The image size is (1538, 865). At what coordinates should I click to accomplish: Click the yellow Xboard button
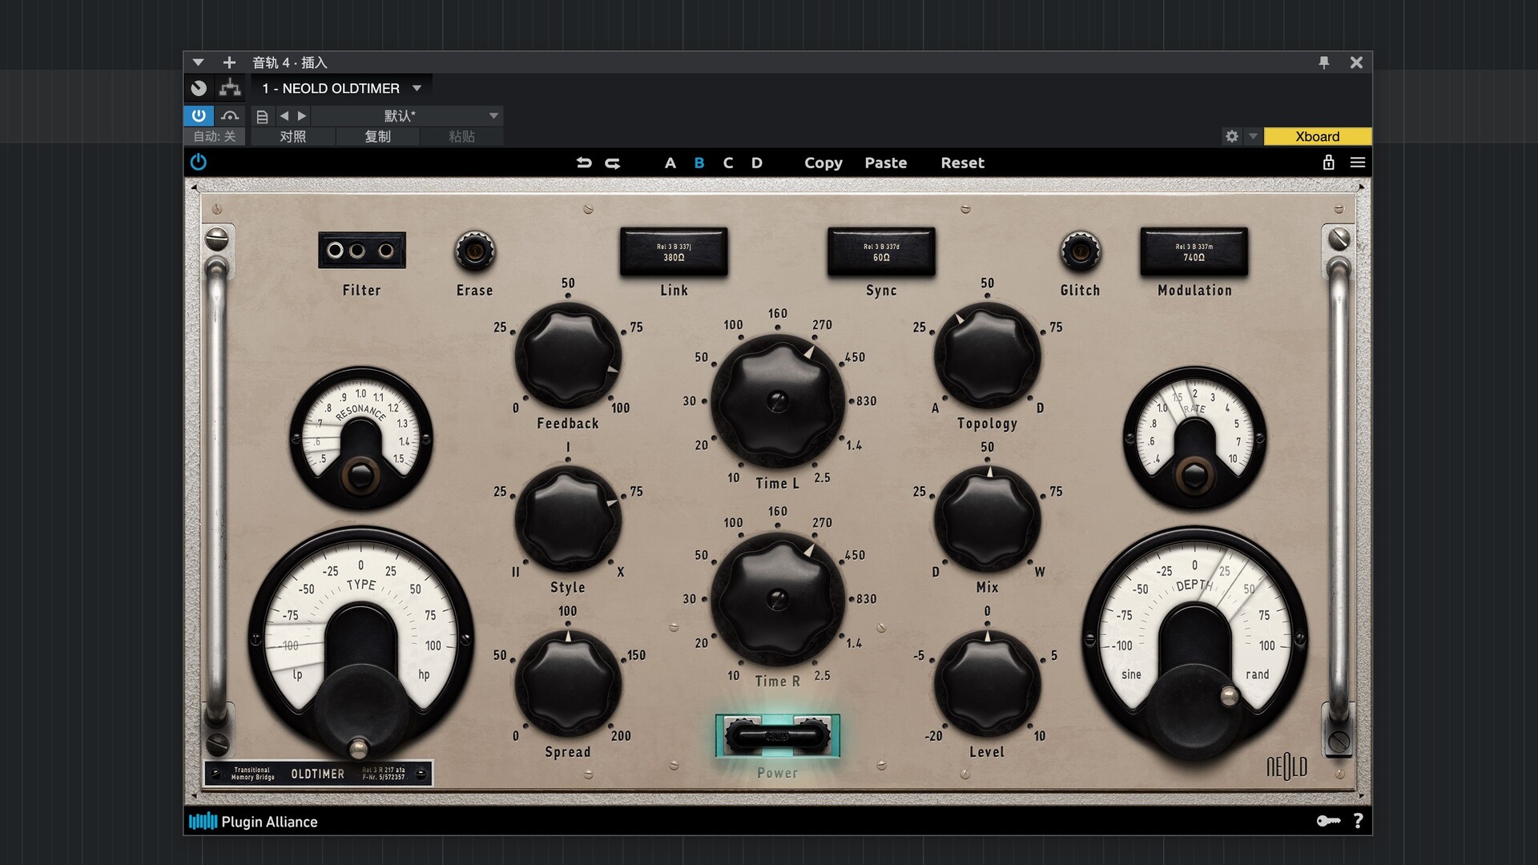coord(1318,136)
